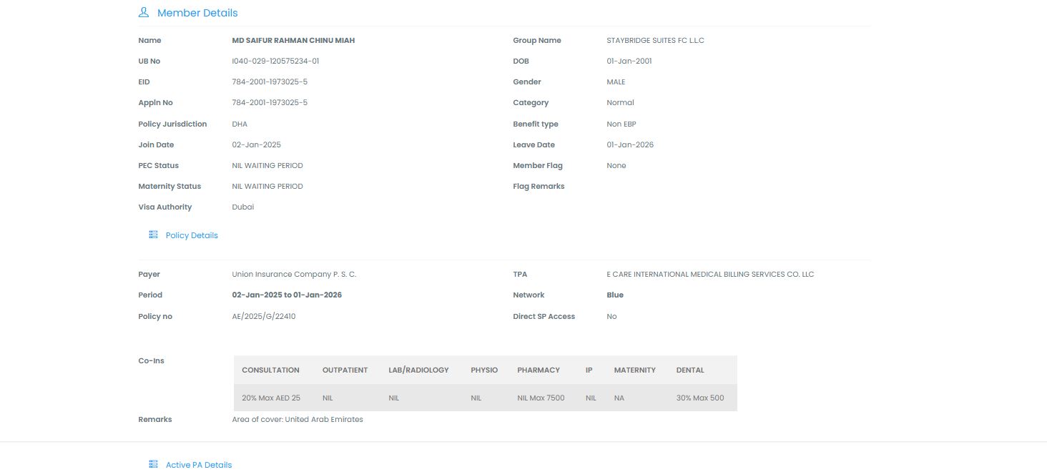This screenshot has height=472, width=1047.
Task: Click the 30% Max 500 dental cell
Action: 700,398
